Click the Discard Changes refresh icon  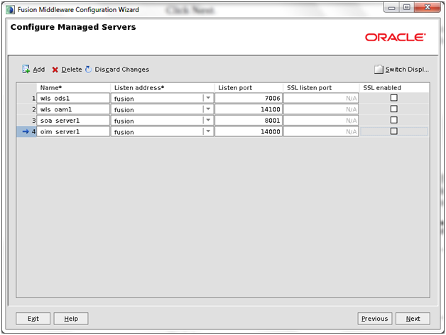pyautogui.click(x=89, y=70)
